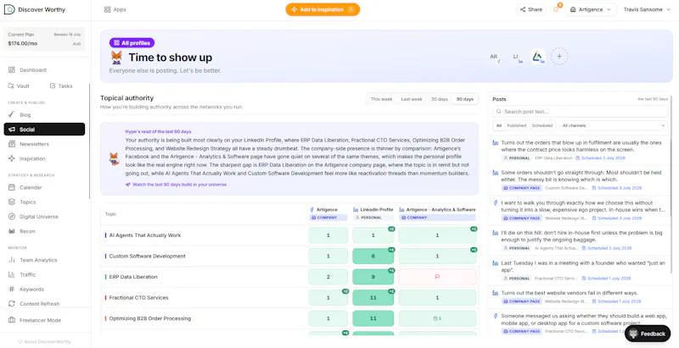Click the Vault sidebar icon
Image resolution: width=679 pixels, height=348 pixels.
click(11, 86)
